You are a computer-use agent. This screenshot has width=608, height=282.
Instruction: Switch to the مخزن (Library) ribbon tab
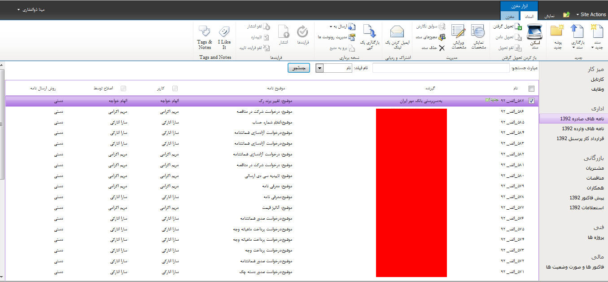point(510,16)
